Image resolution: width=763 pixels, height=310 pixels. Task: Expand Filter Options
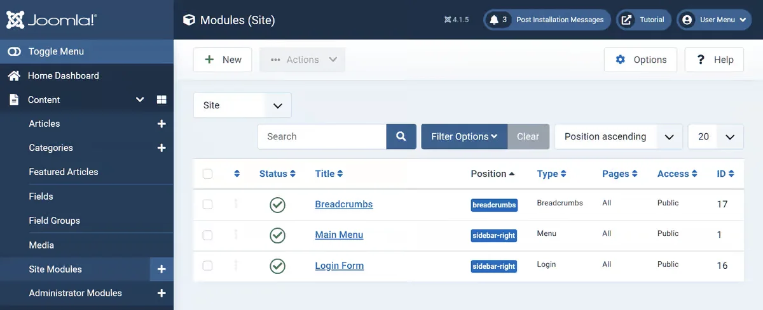pyautogui.click(x=464, y=136)
